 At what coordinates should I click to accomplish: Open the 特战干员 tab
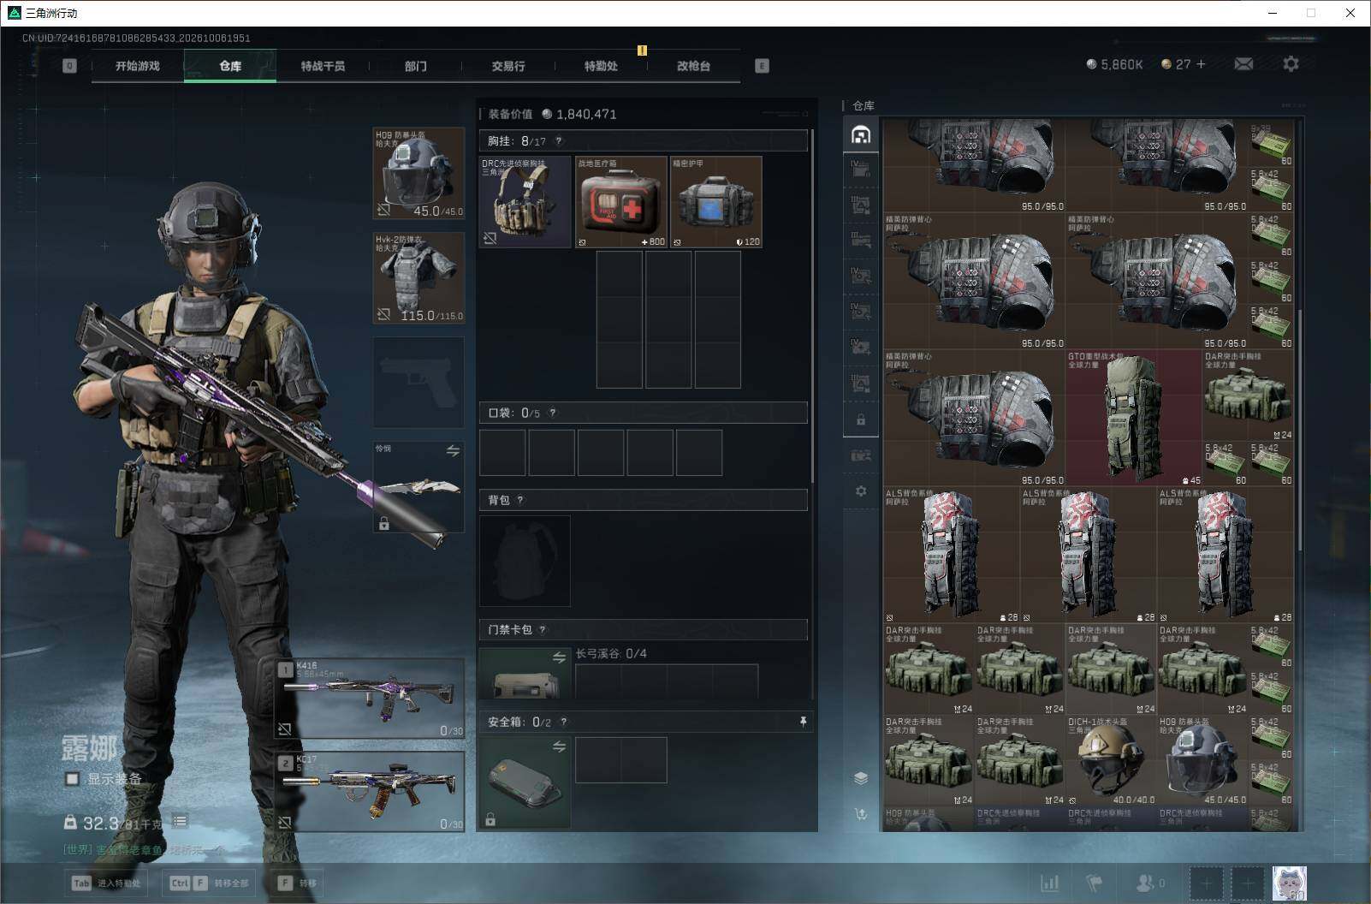323,66
